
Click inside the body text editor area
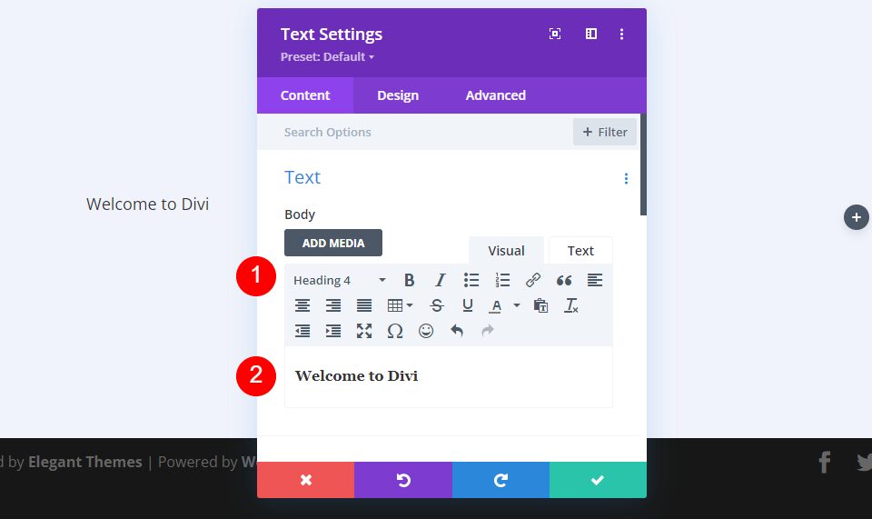pos(448,376)
